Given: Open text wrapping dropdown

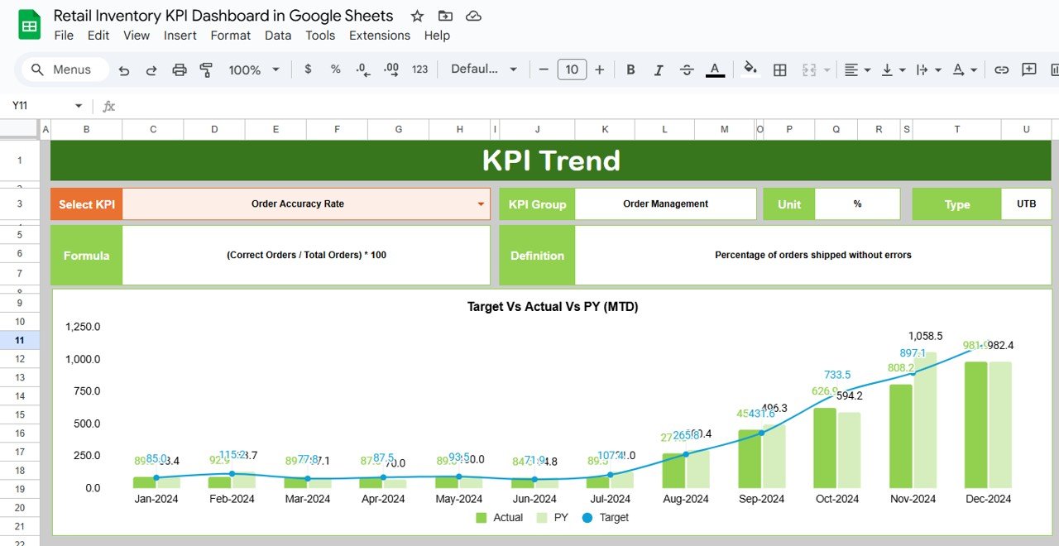Looking at the screenshot, I should click(928, 70).
